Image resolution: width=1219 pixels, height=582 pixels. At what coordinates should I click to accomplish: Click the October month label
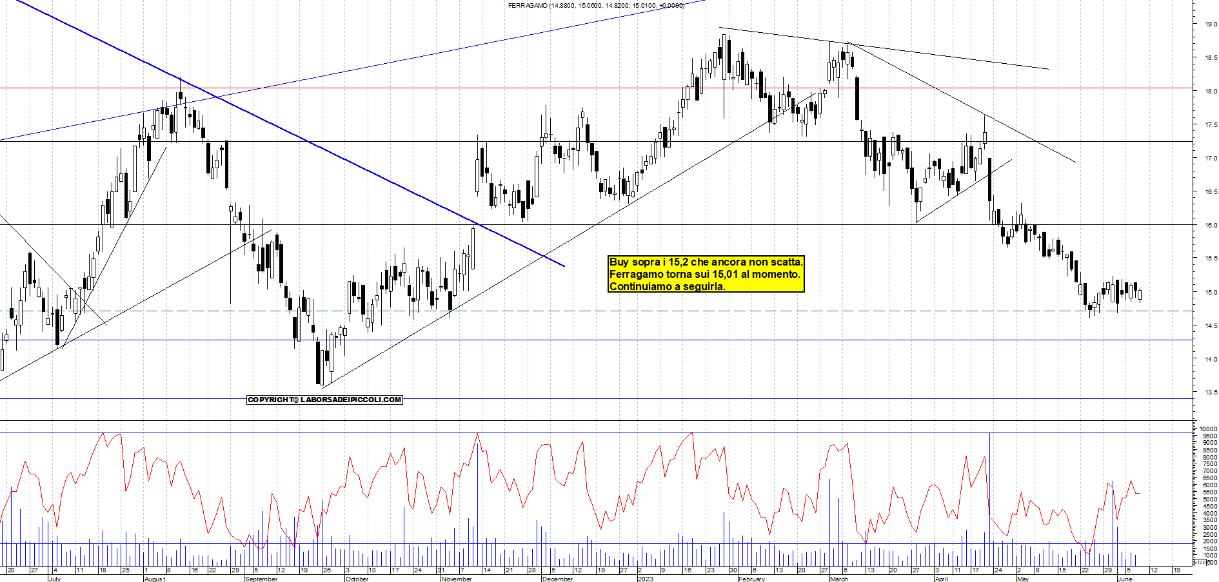357,579
